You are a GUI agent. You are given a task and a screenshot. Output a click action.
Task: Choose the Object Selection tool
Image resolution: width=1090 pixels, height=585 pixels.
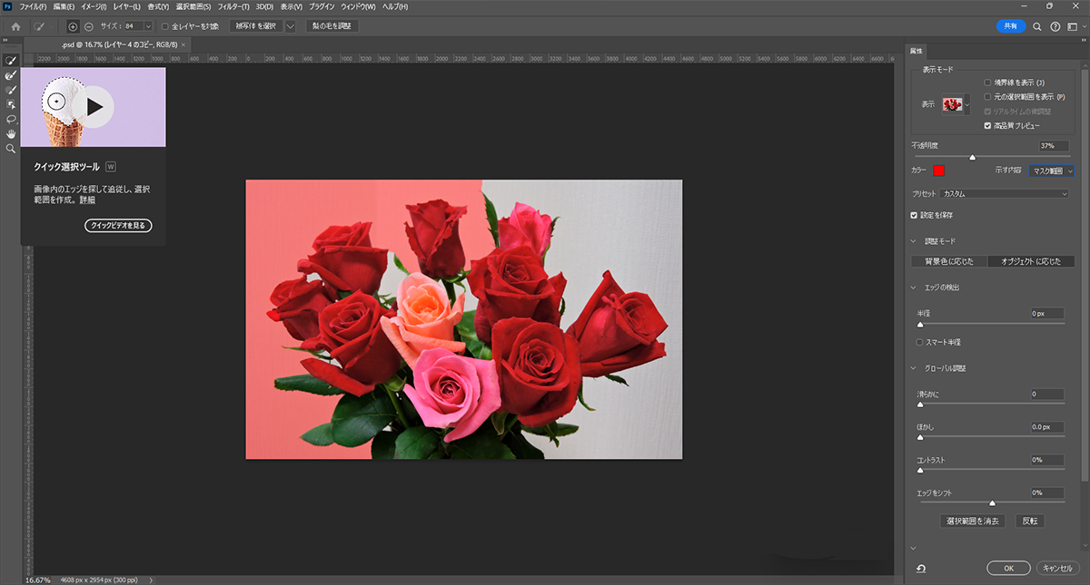click(11, 104)
